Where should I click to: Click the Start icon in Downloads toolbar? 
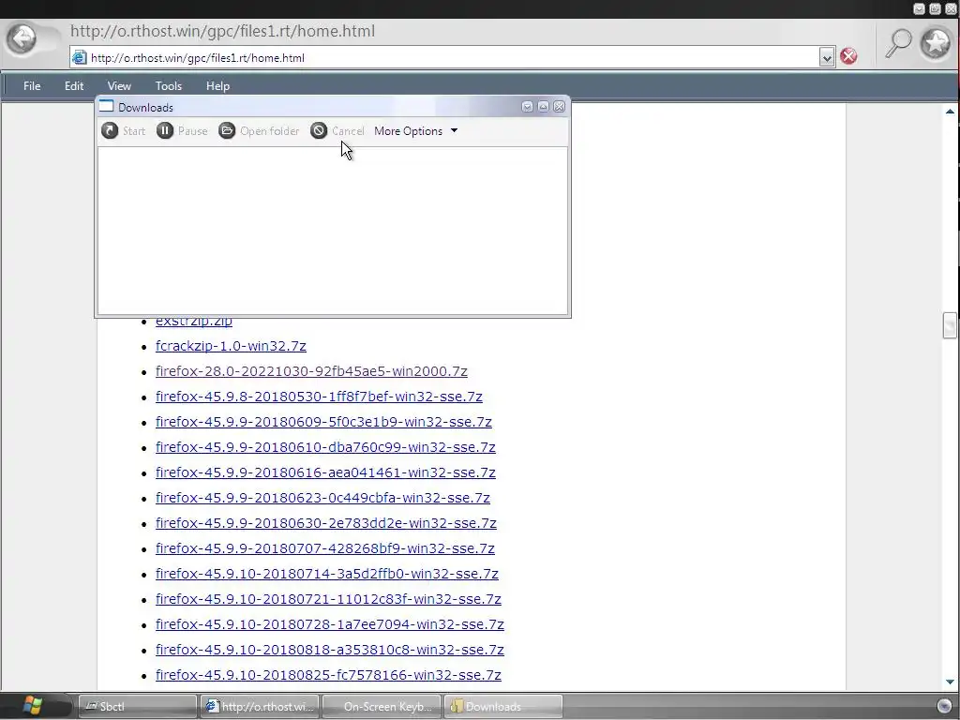pos(110,130)
